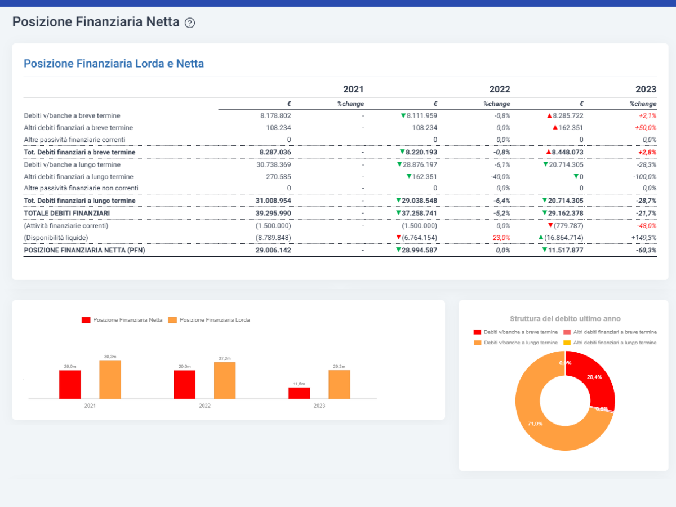Click the value 30.738.369
676x507 pixels.
(x=274, y=165)
